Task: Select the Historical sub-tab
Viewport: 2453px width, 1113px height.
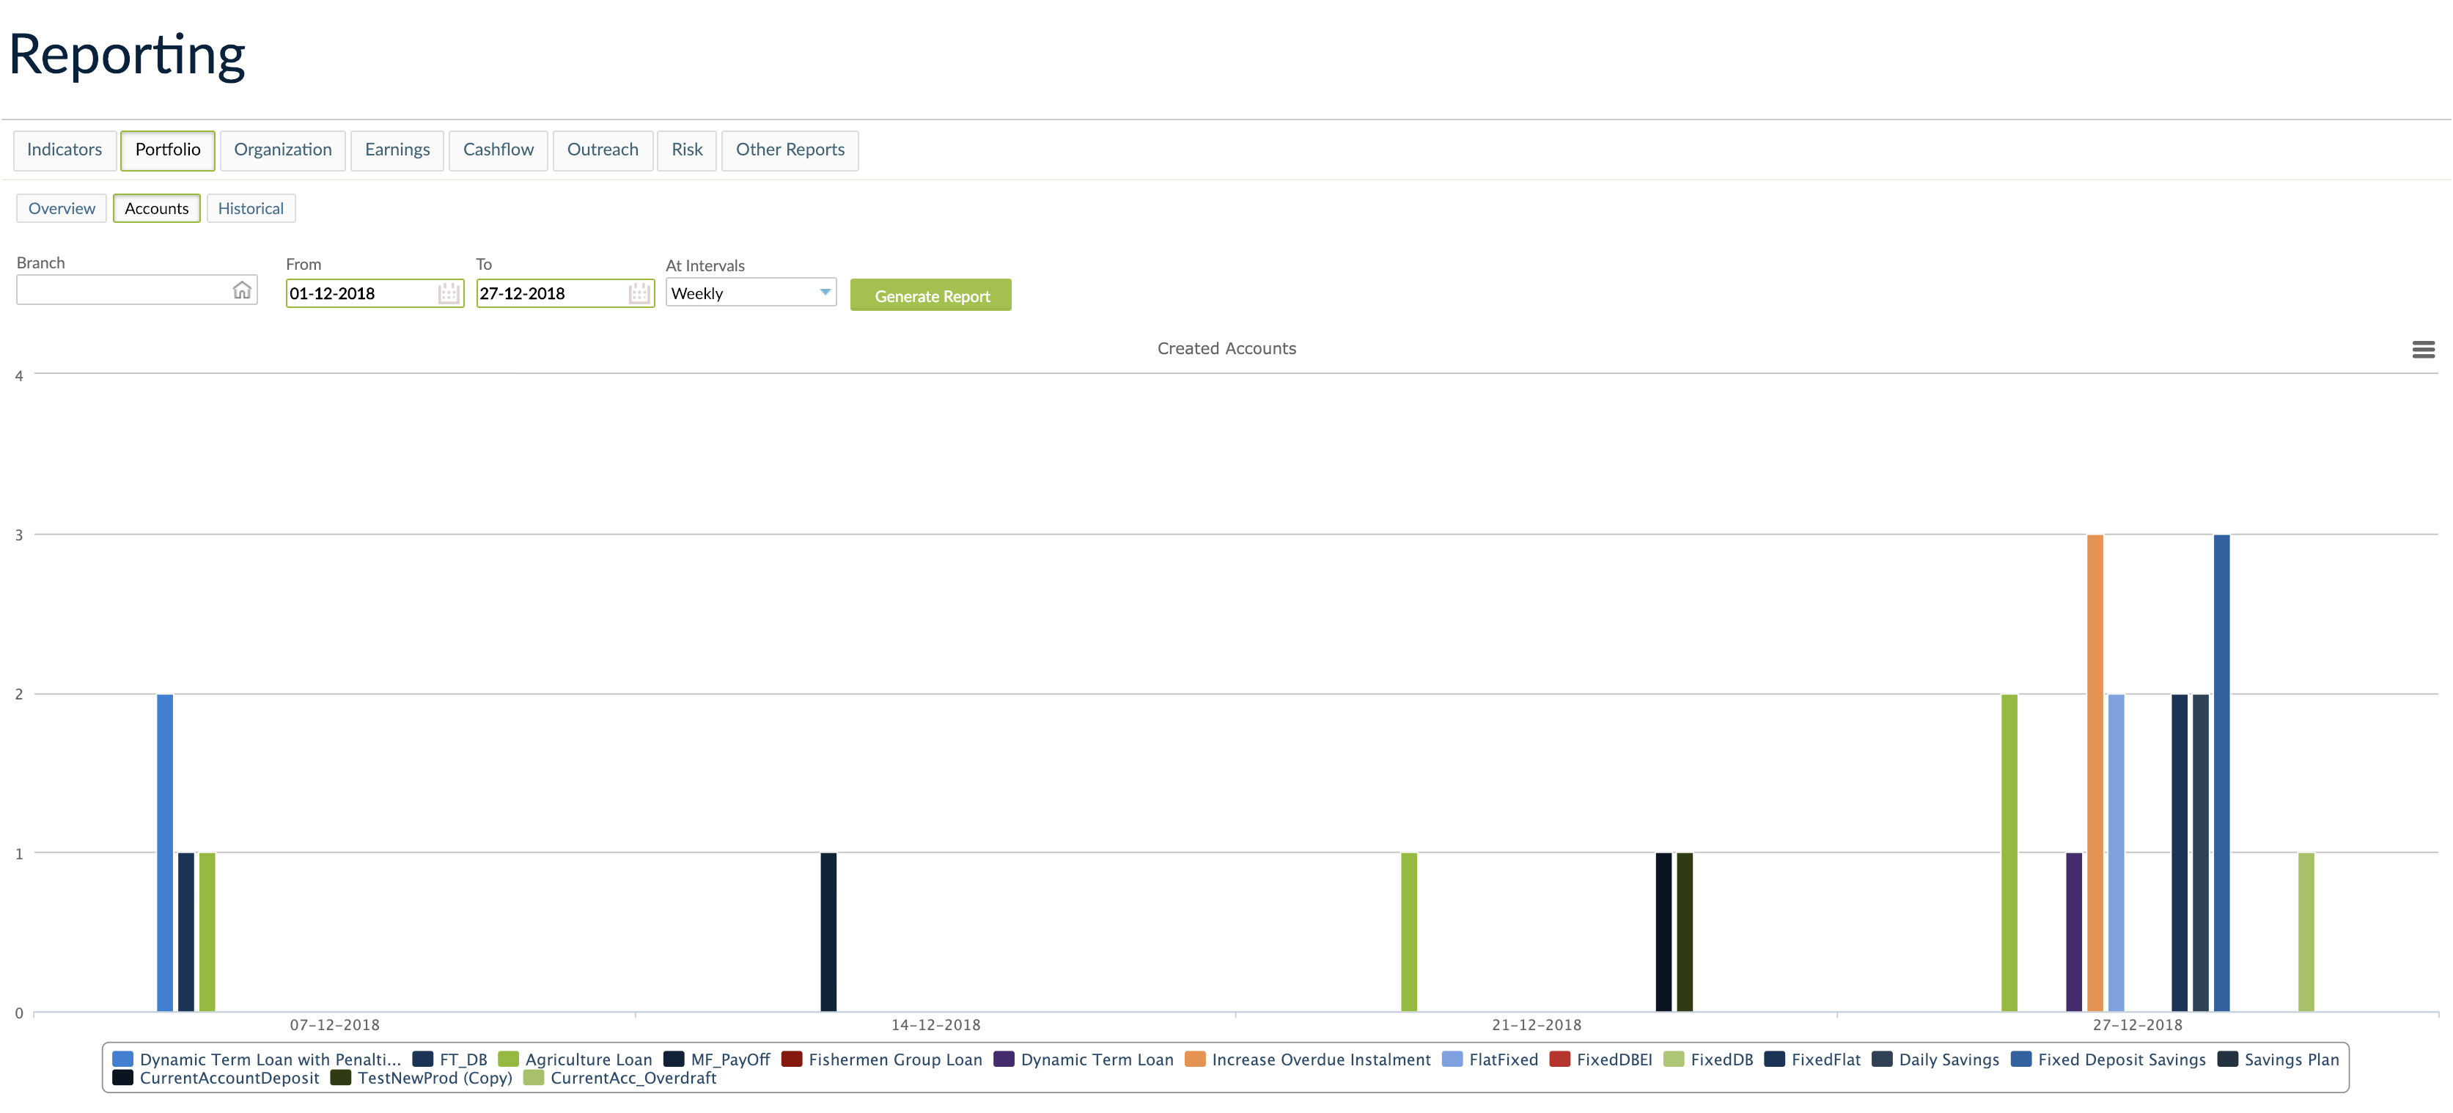Action: click(251, 208)
